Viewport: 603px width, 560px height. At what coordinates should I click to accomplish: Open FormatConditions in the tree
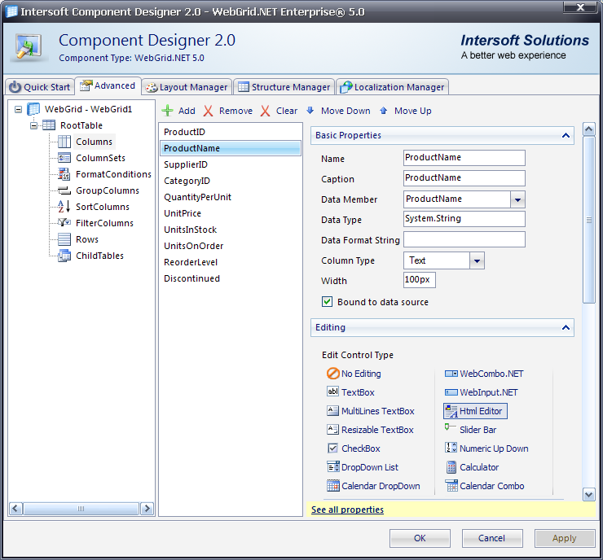[113, 174]
